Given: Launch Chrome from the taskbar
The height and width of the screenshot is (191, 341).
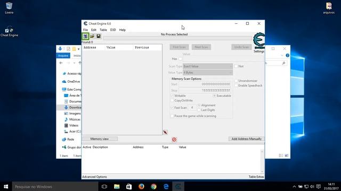Looking at the screenshot, I should coord(154,186).
